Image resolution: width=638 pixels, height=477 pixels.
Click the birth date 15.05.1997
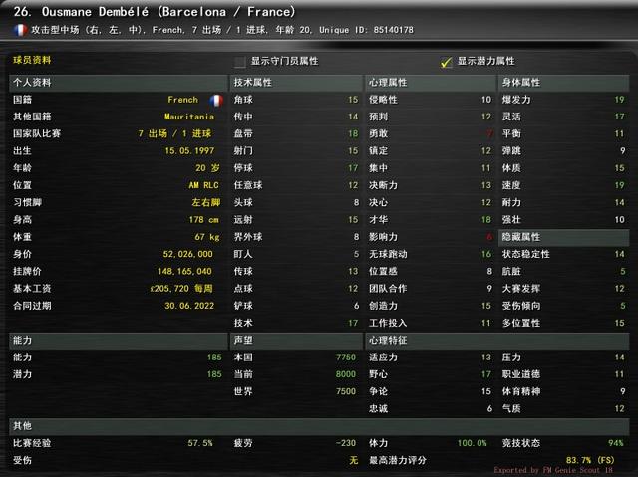click(189, 151)
